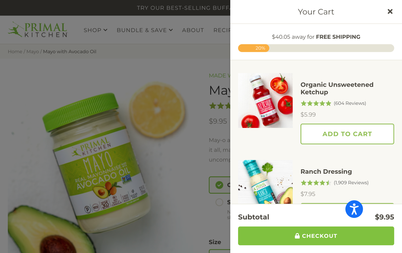
Task: Open the Ranch Dressing product thumbnail
Action: 265,182
